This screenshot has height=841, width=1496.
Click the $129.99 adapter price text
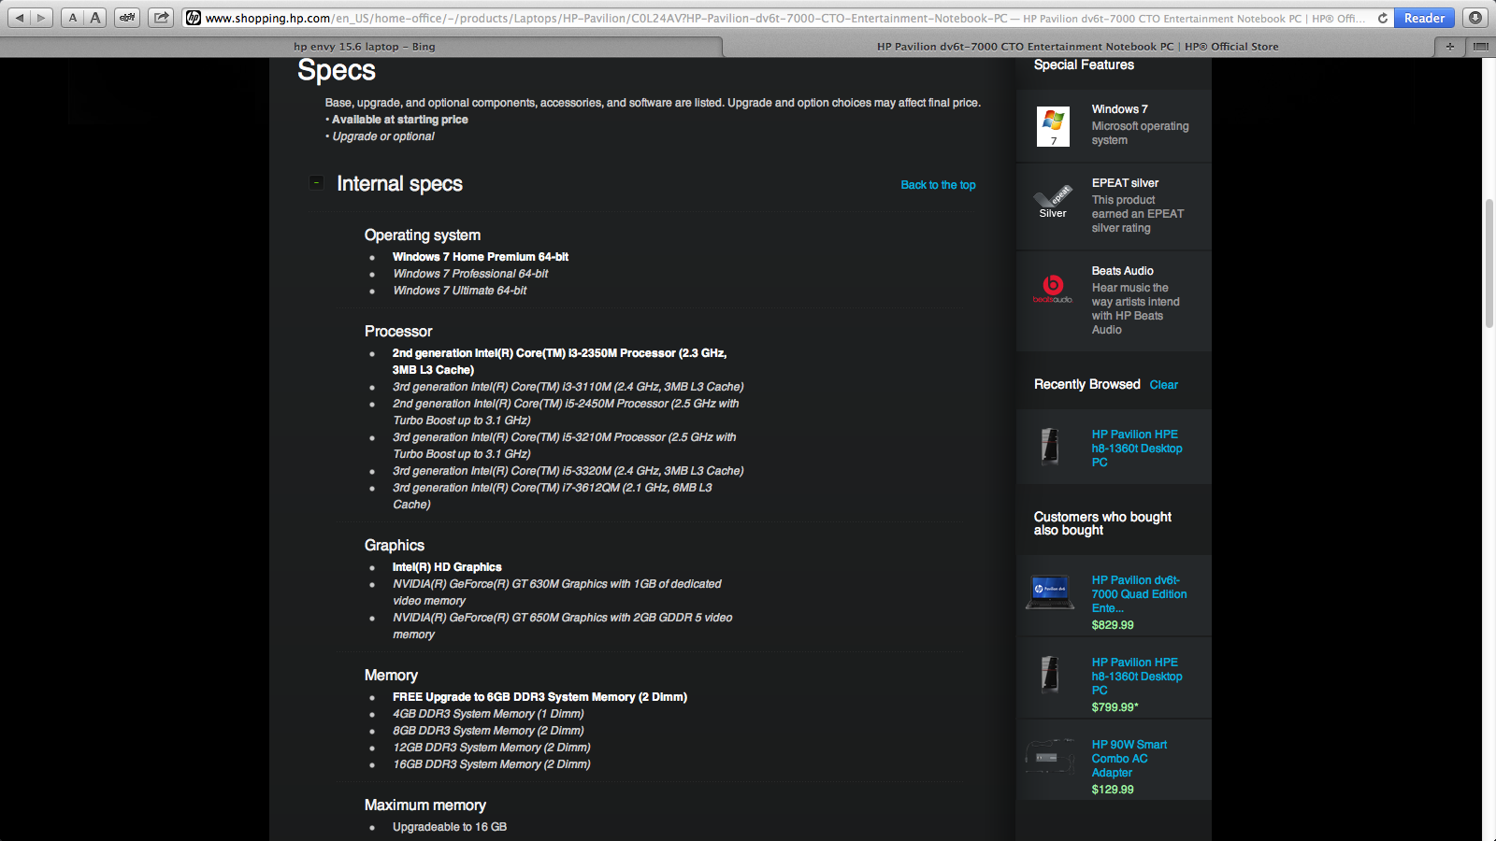[1113, 790]
